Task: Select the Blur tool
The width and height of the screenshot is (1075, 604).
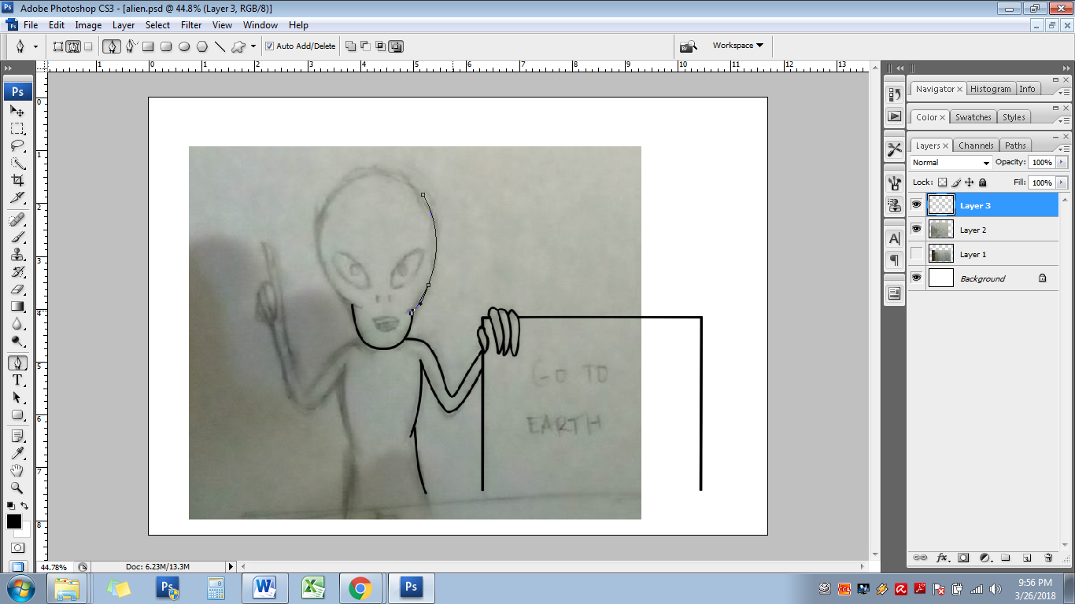Action: coord(17,323)
